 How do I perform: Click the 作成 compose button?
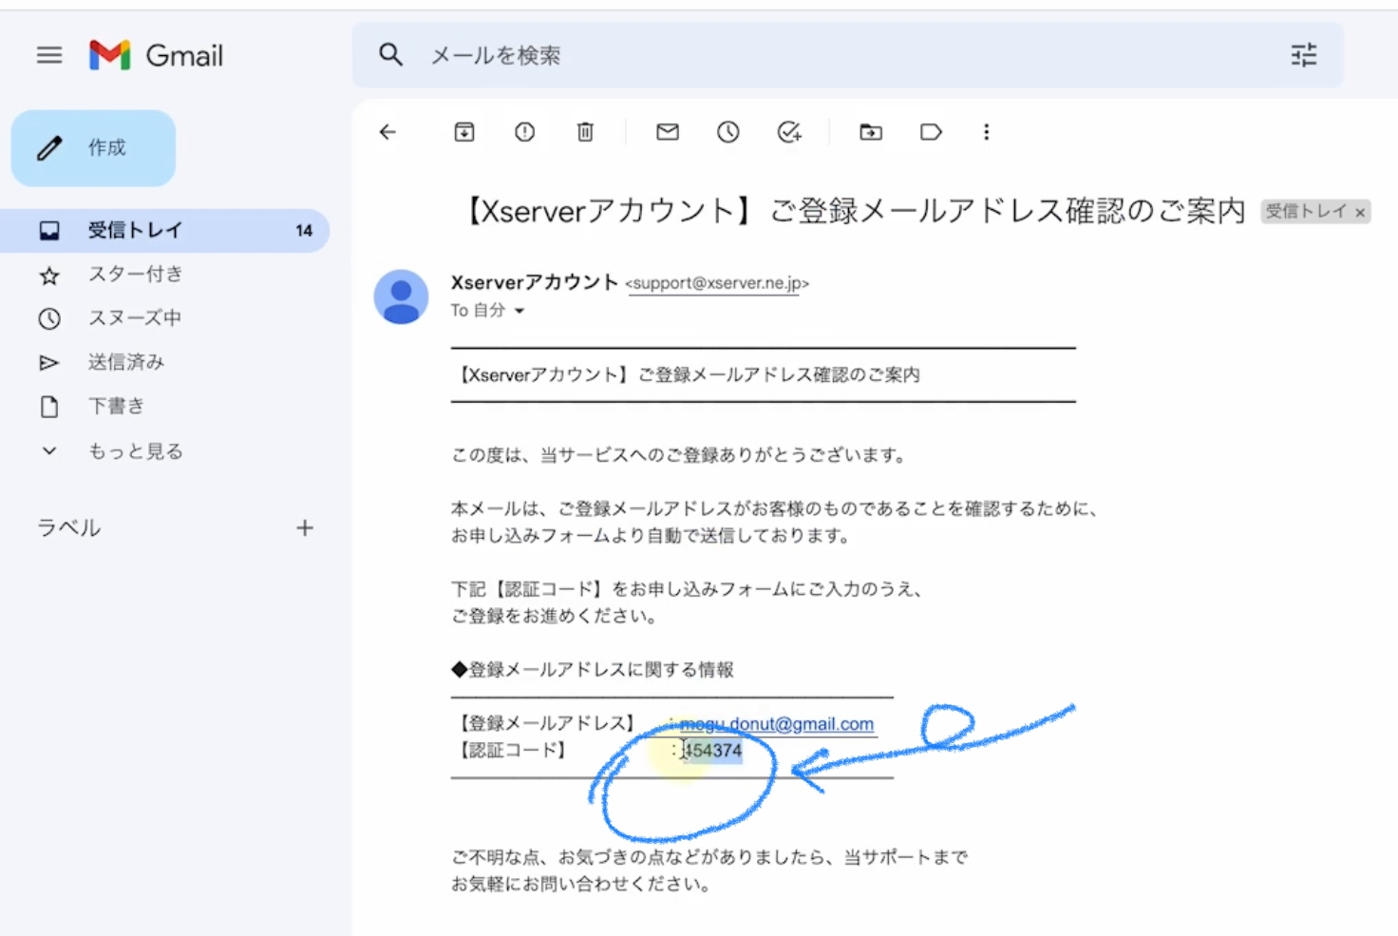pos(94,148)
